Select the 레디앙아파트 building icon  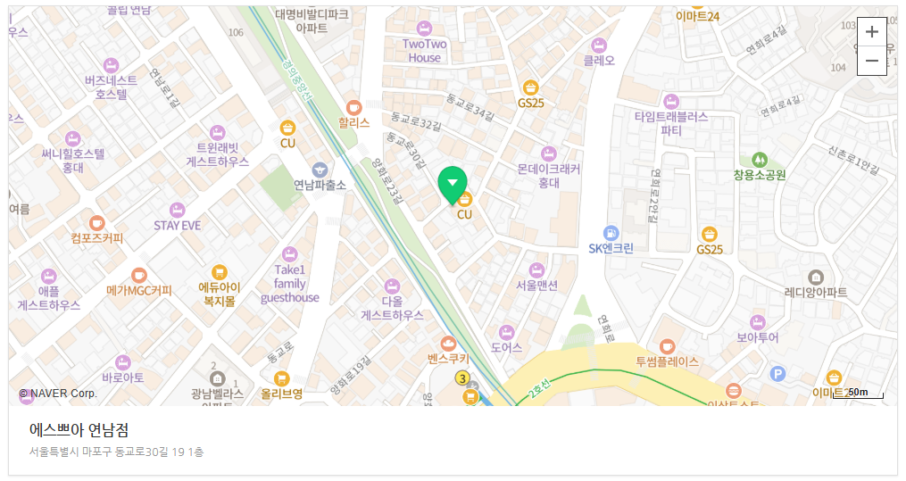click(815, 278)
